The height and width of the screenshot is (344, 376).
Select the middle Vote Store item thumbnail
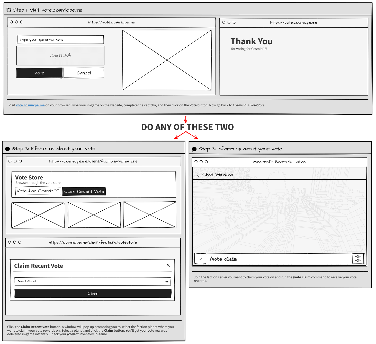(94, 215)
